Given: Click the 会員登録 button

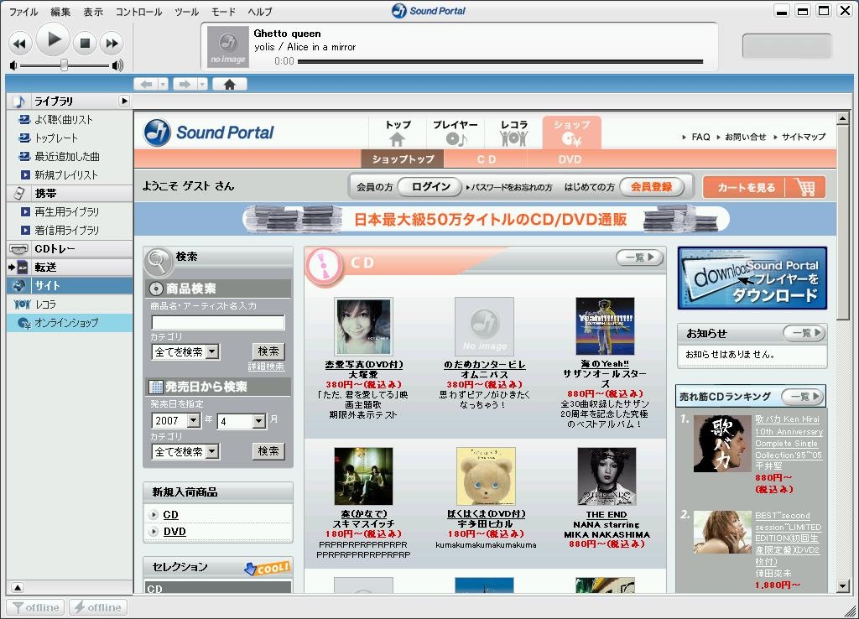Looking at the screenshot, I should (651, 187).
